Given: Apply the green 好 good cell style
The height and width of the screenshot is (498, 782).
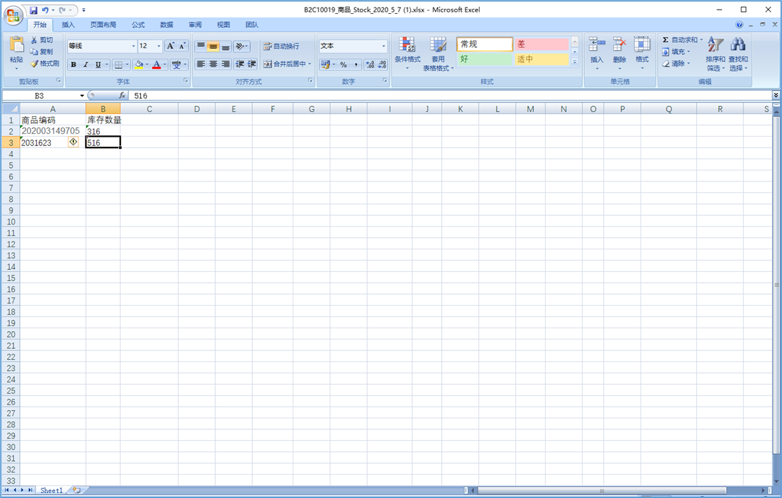Looking at the screenshot, I should [484, 59].
